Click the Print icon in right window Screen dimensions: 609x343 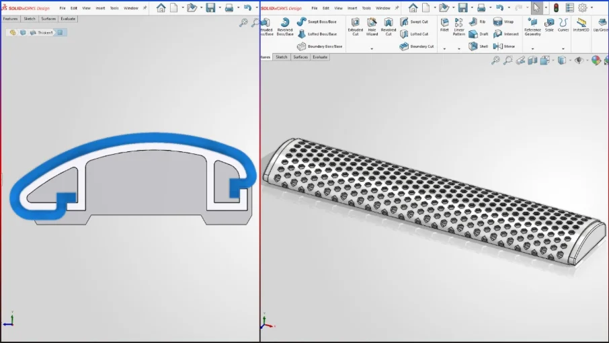[481, 8]
